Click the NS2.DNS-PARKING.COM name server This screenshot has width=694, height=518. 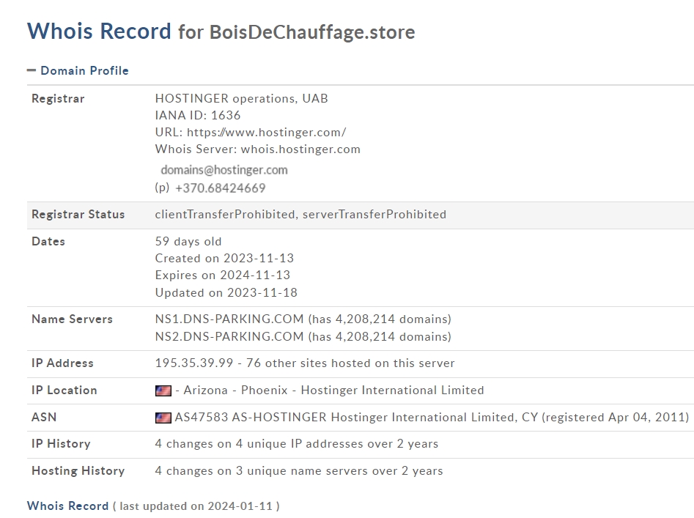click(229, 336)
